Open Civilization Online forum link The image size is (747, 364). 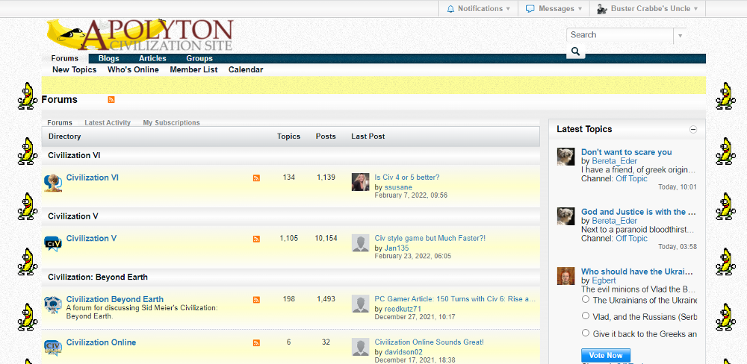point(101,342)
